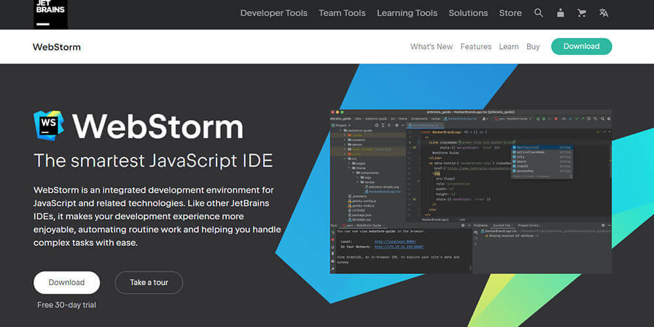Open the Team Tools menu

pyautogui.click(x=342, y=13)
